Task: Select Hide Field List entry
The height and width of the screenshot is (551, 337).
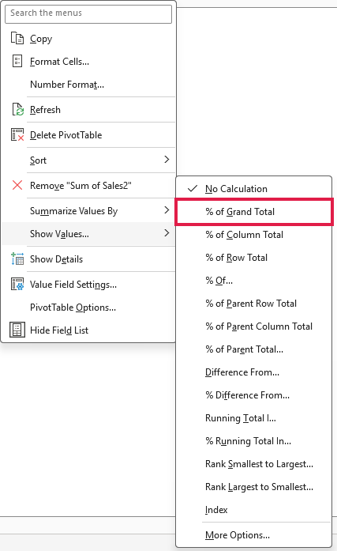Action: (x=88, y=330)
